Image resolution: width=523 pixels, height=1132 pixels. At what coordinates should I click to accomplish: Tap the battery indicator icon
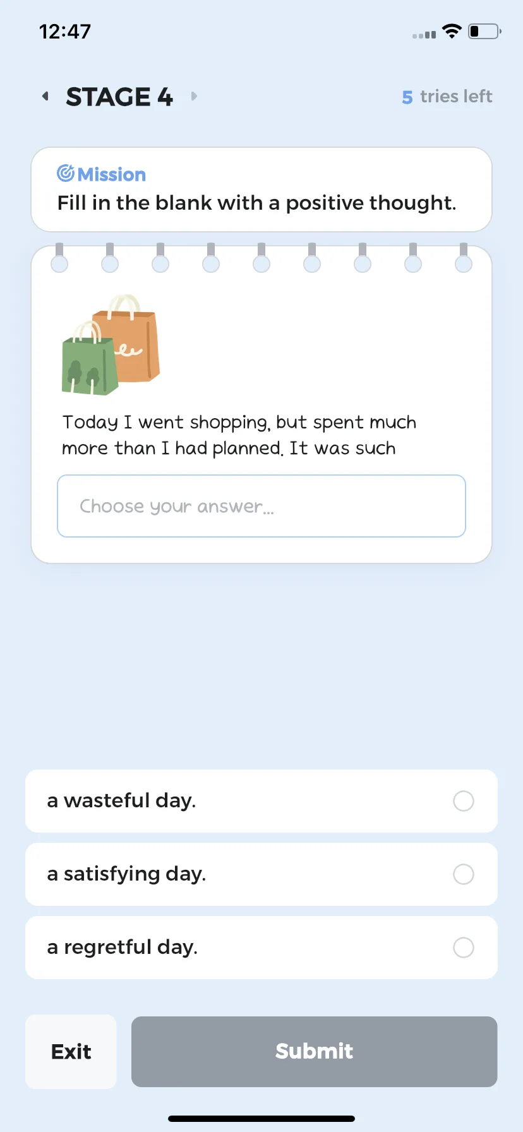484,31
